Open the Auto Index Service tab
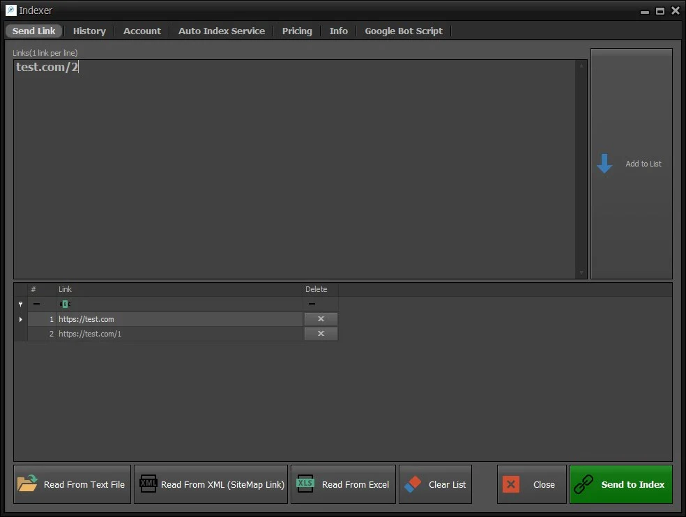The height and width of the screenshot is (517, 686). pos(221,31)
